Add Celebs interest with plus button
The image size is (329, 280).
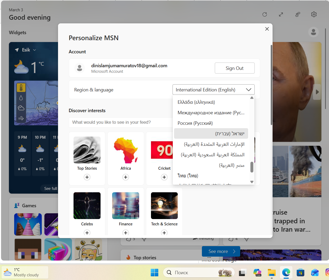(x=87, y=233)
